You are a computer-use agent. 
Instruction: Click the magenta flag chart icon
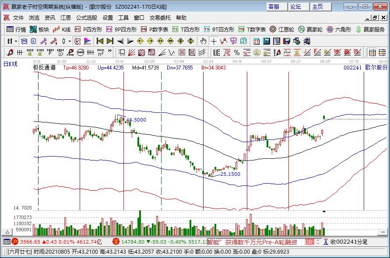pyautogui.click(x=88, y=41)
